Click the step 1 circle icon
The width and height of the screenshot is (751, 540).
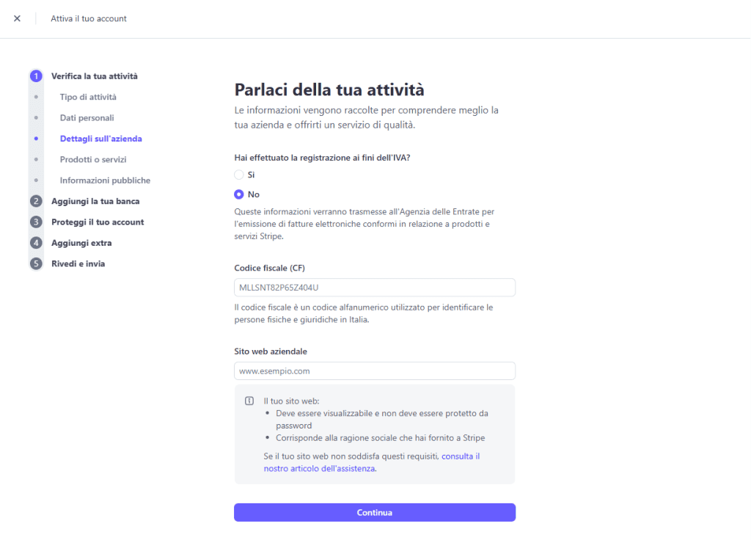tap(36, 76)
